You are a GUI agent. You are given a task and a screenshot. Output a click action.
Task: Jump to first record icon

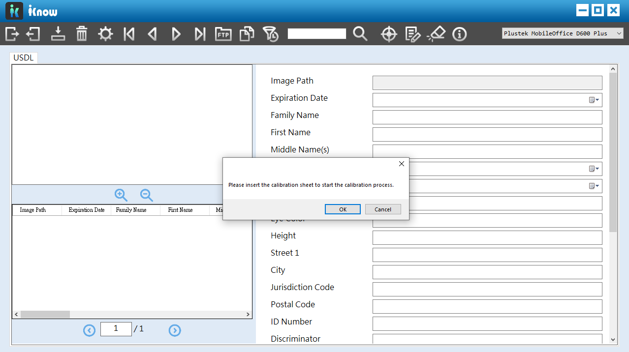coord(129,34)
